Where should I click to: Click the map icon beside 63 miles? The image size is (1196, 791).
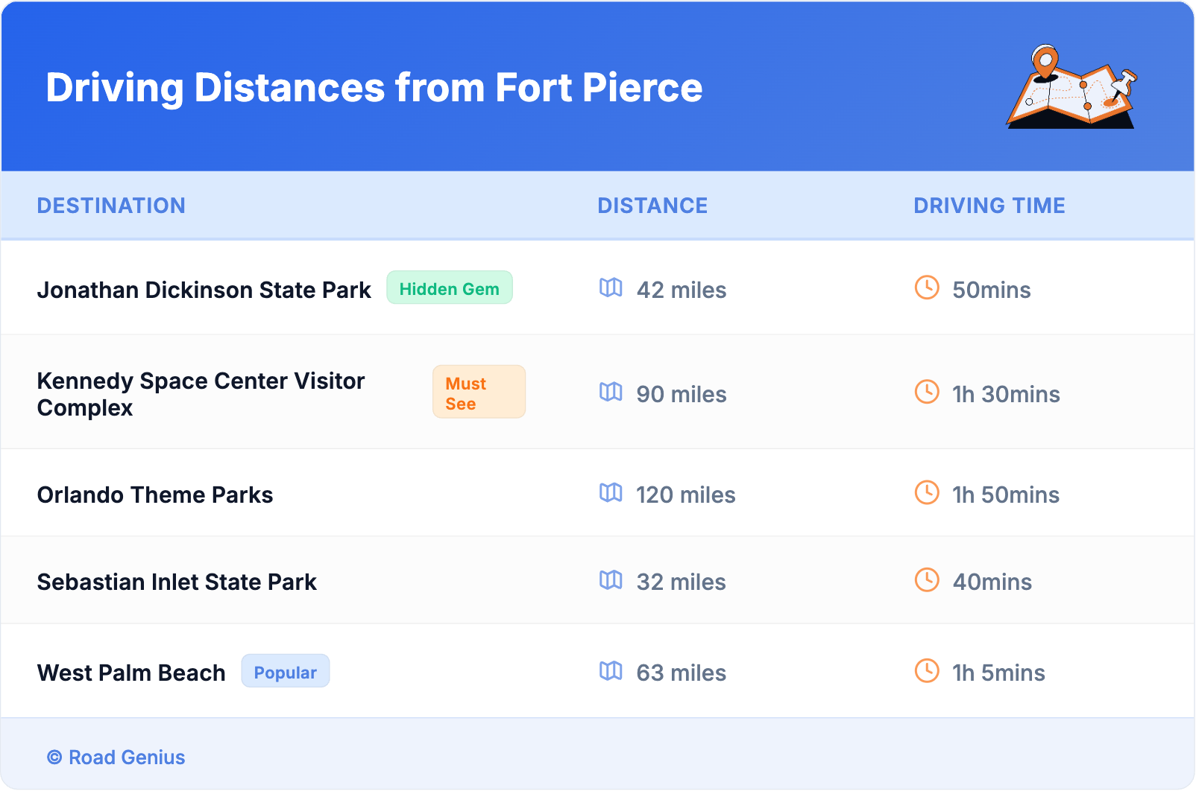click(611, 671)
